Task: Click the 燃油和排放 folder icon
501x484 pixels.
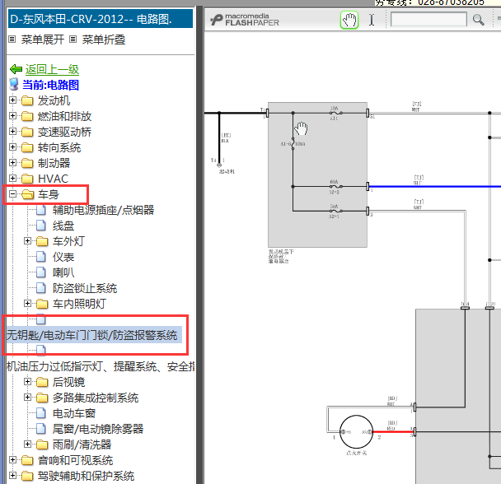Action: coord(27,116)
